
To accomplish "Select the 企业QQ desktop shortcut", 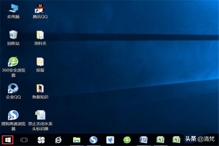I will pos(14,89).
